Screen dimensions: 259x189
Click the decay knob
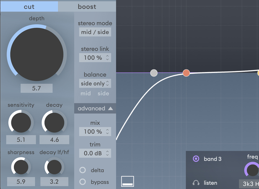pyautogui.click(x=54, y=122)
